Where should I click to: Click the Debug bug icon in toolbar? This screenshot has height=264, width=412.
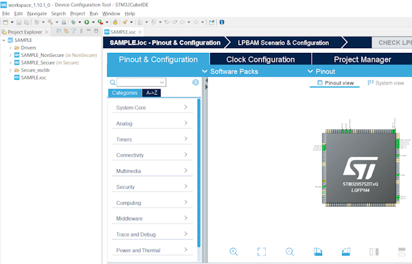click(x=73, y=23)
